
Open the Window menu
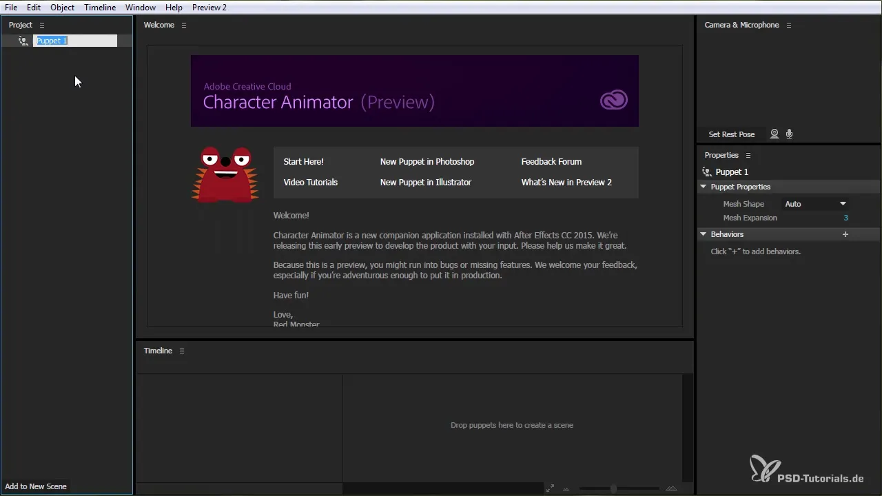click(141, 8)
